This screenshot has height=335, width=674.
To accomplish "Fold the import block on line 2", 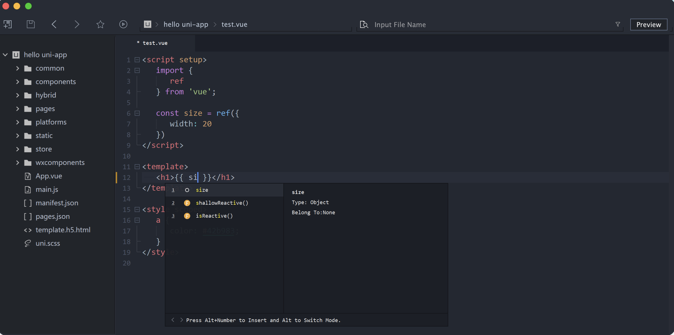I will [137, 70].
